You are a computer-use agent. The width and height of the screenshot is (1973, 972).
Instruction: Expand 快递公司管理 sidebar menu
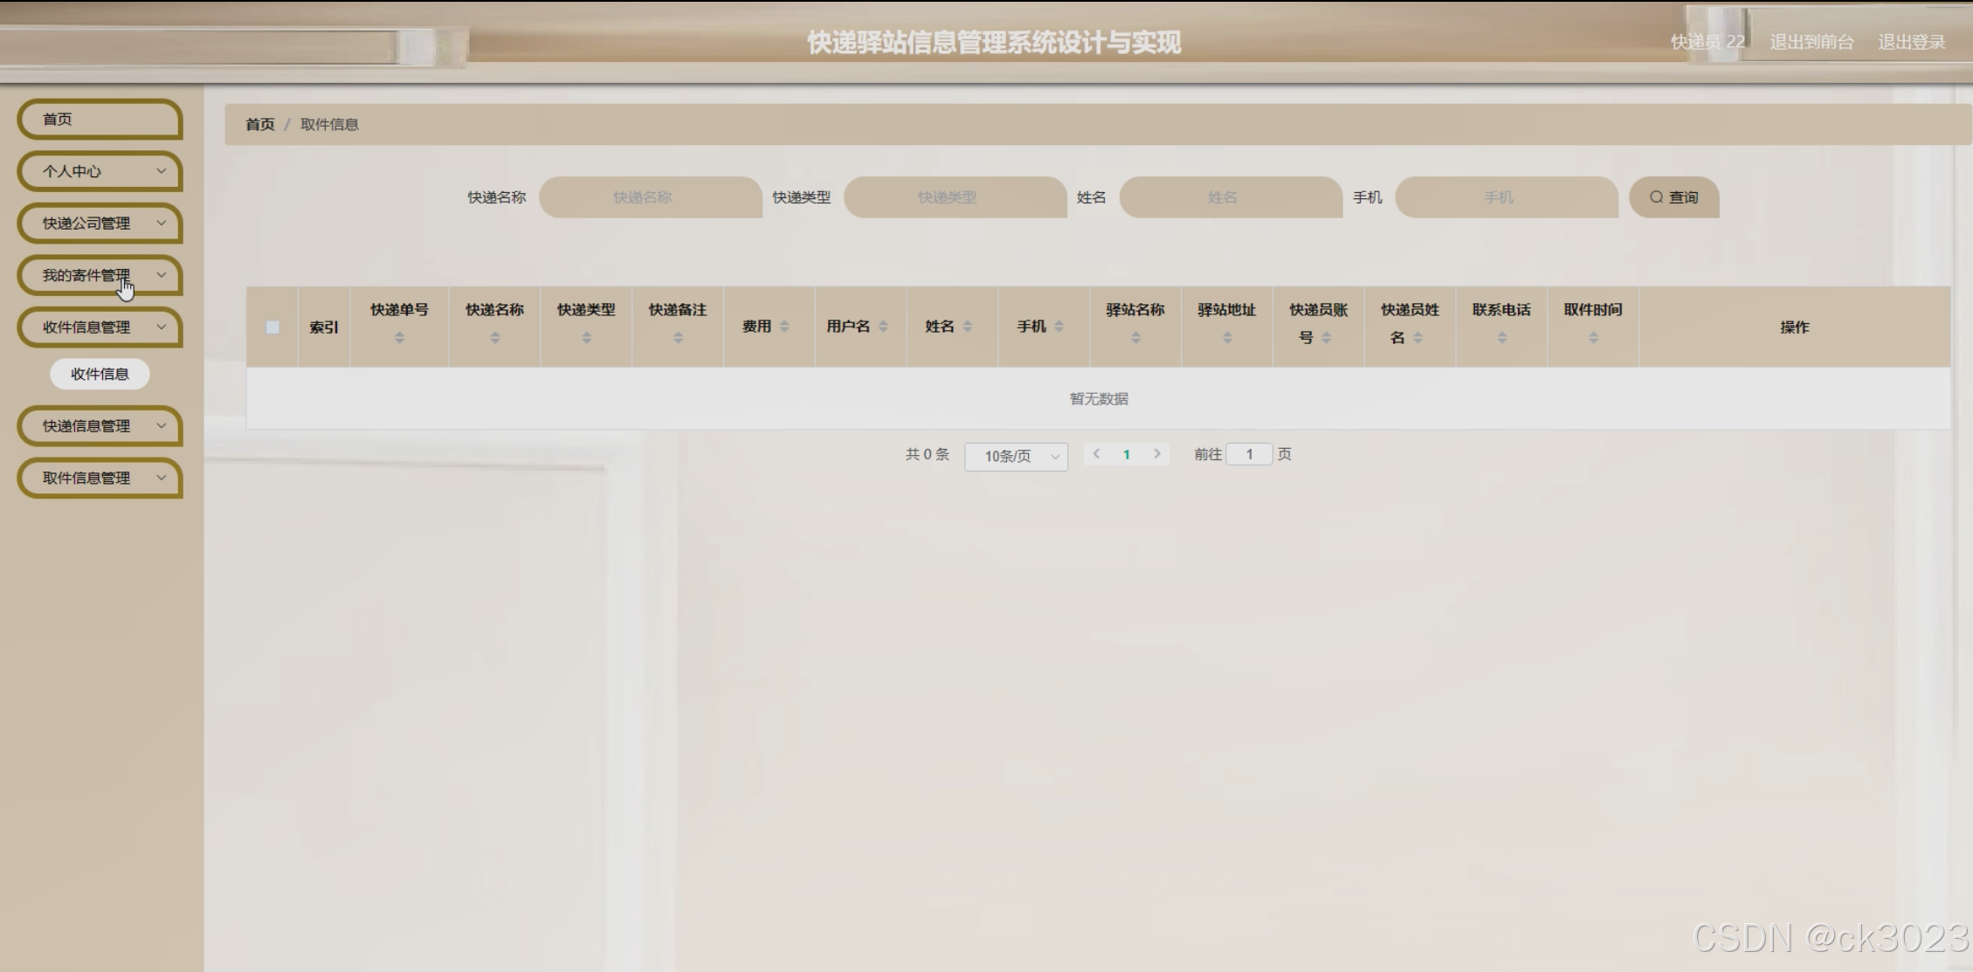[x=100, y=224]
